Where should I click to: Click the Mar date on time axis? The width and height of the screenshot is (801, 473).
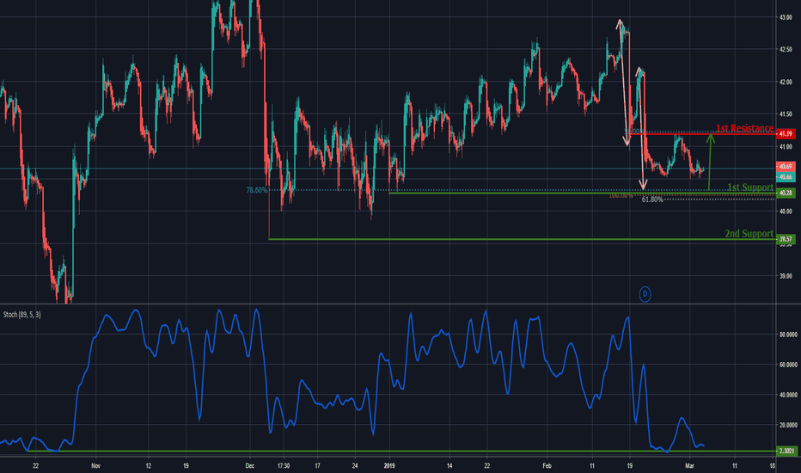tap(689, 466)
